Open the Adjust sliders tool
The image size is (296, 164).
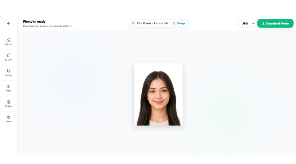point(9,88)
